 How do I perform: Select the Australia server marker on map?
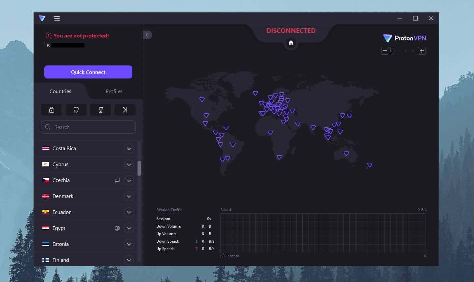tap(346, 154)
